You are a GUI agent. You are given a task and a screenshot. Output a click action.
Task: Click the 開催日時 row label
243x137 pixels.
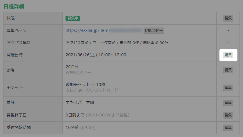point(14,55)
